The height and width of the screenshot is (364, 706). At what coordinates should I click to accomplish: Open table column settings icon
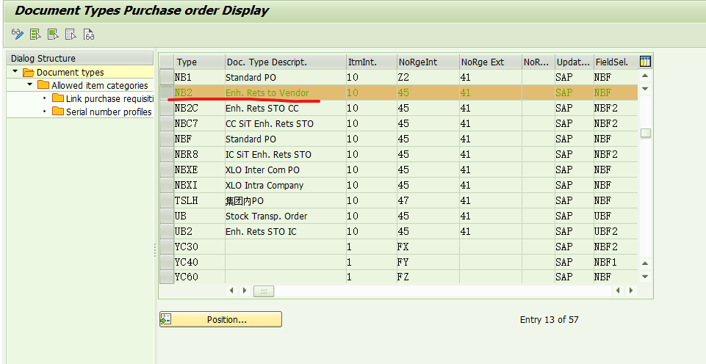tap(645, 62)
